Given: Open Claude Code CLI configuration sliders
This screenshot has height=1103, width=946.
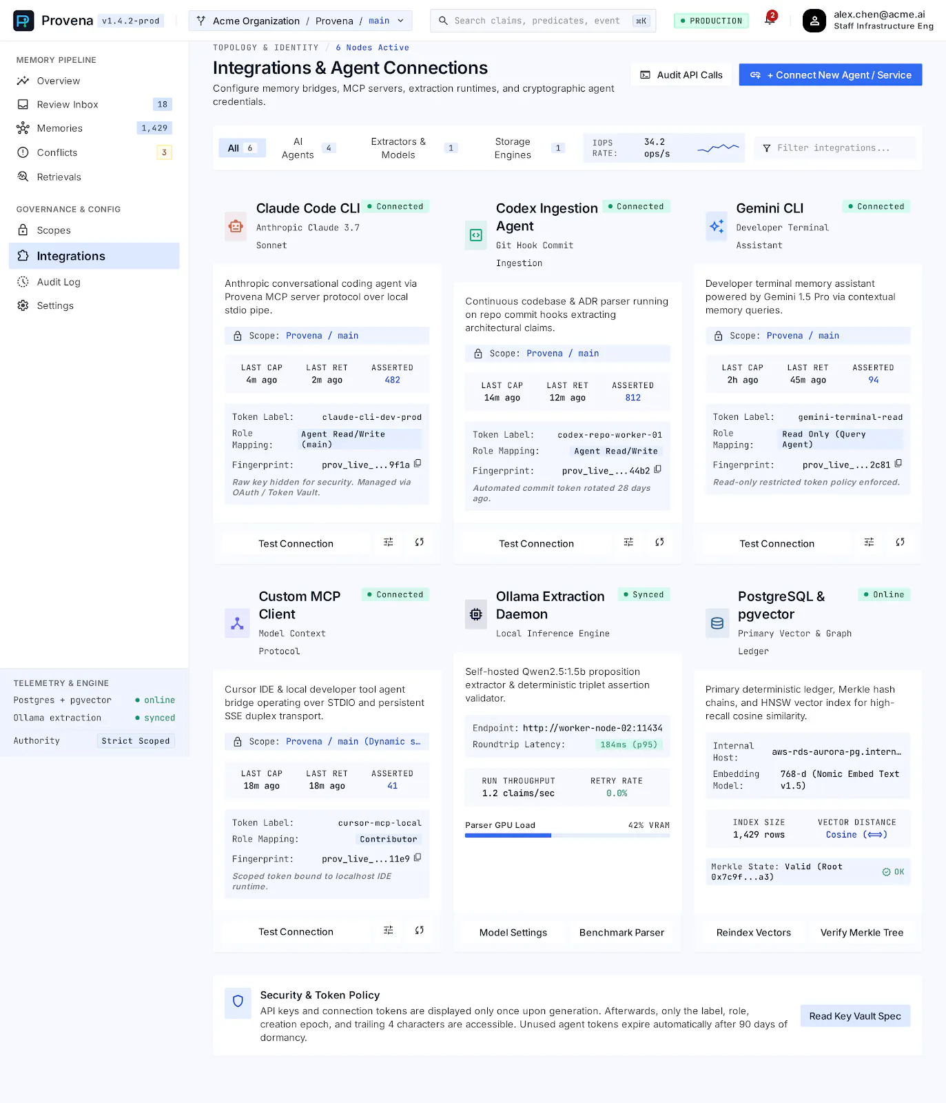Looking at the screenshot, I should coord(389,543).
